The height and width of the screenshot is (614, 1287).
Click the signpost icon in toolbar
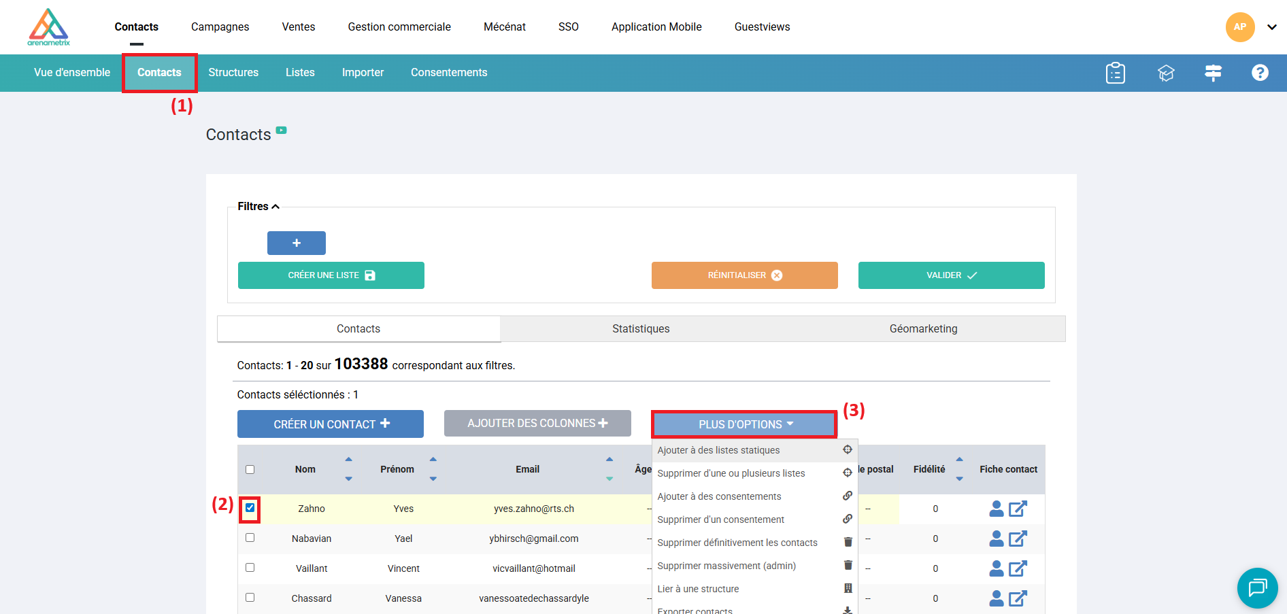(1213, 73)
